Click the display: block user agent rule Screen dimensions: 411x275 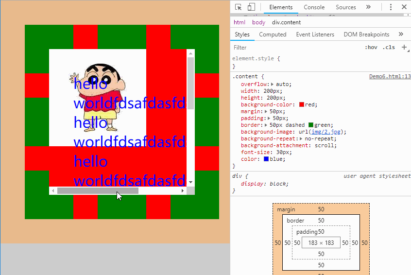[264, 184]
